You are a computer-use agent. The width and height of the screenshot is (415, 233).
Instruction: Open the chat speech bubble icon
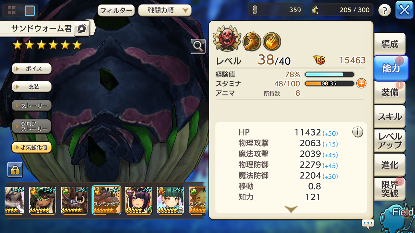click(x=368, y=223)
